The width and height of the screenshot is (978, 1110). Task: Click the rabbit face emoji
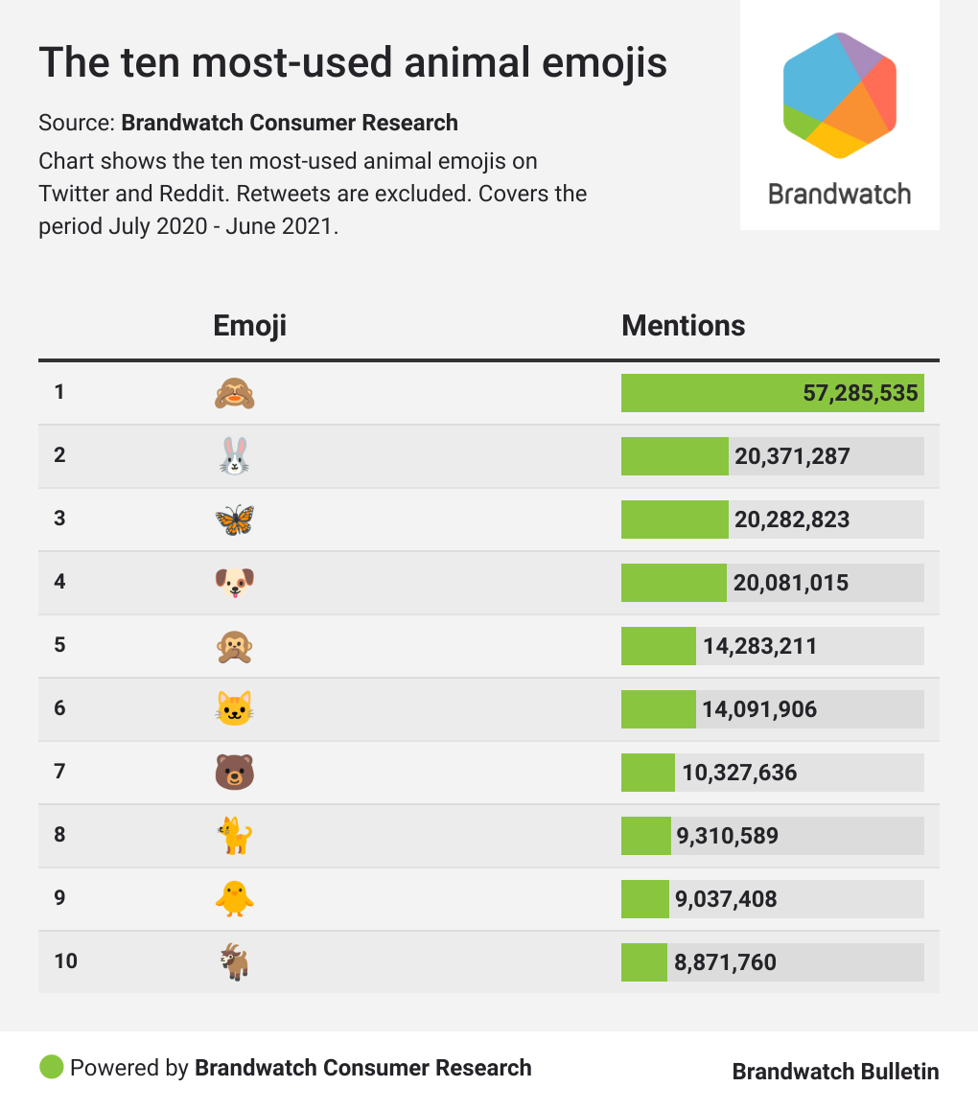tap(235, 456)
